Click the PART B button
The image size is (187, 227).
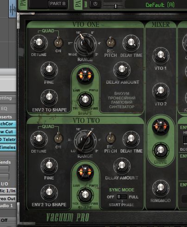point(58,4)
